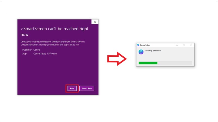Click Run in the SmartScreen dialog
This screenshot has height=122, width=218.
pos(72,88)
